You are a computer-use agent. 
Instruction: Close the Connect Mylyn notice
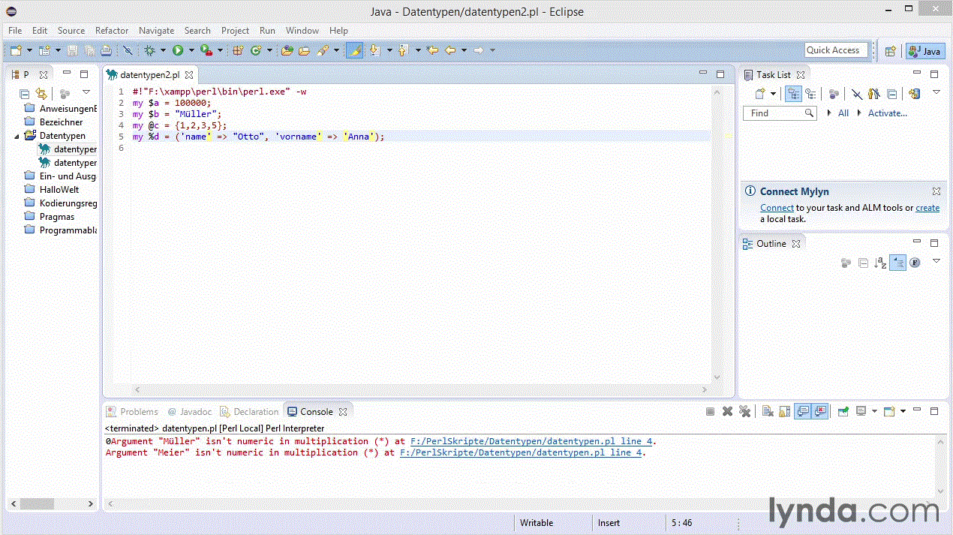click(936, 191)
